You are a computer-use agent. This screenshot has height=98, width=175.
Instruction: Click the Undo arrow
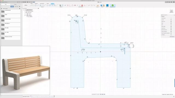click(29, 2)
